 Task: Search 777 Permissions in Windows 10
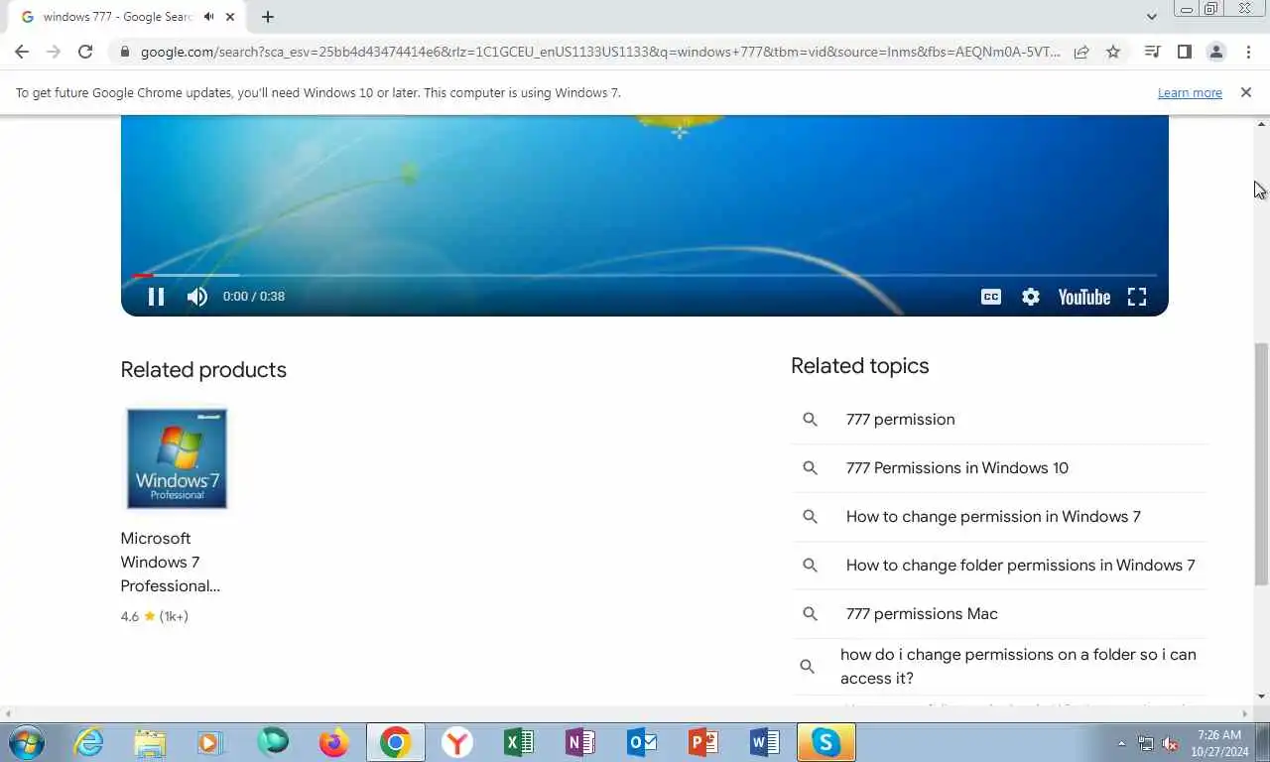tap(956, 467)
